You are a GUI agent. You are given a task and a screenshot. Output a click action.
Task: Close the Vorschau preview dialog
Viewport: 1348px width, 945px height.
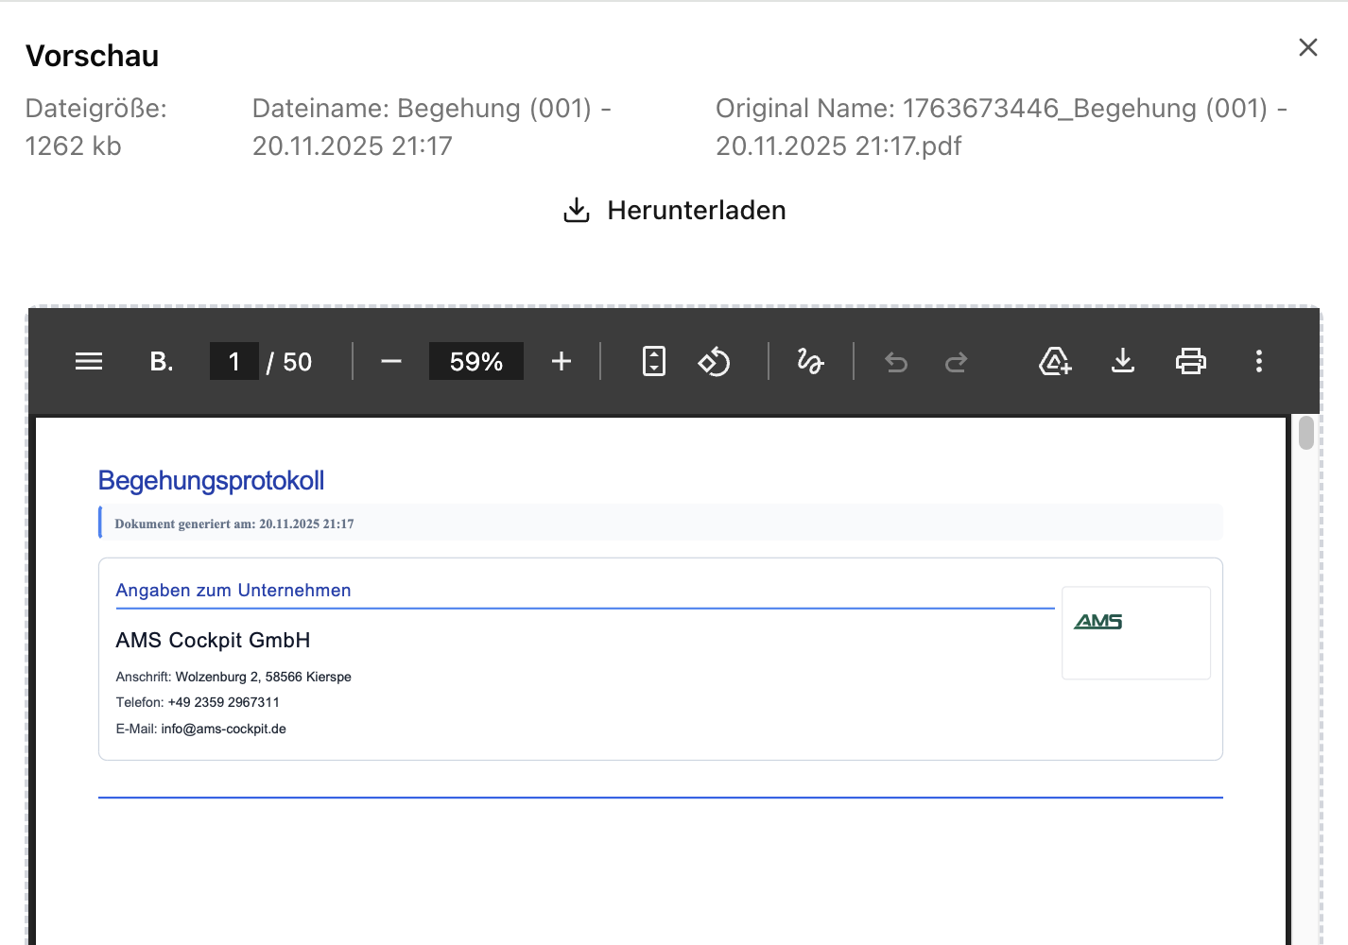pos(1308,47)
